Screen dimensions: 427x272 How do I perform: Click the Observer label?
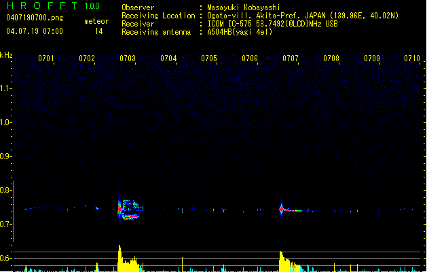click(x=138, y=7)
